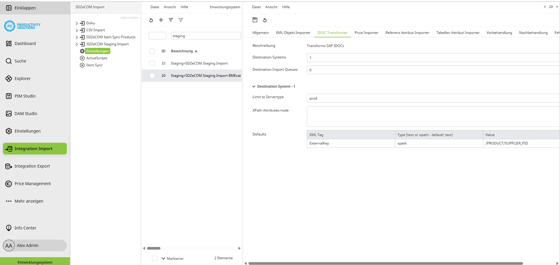Check the checkbox for row ID 33
The image size is (560, 265).
click(x=152, y=63)
